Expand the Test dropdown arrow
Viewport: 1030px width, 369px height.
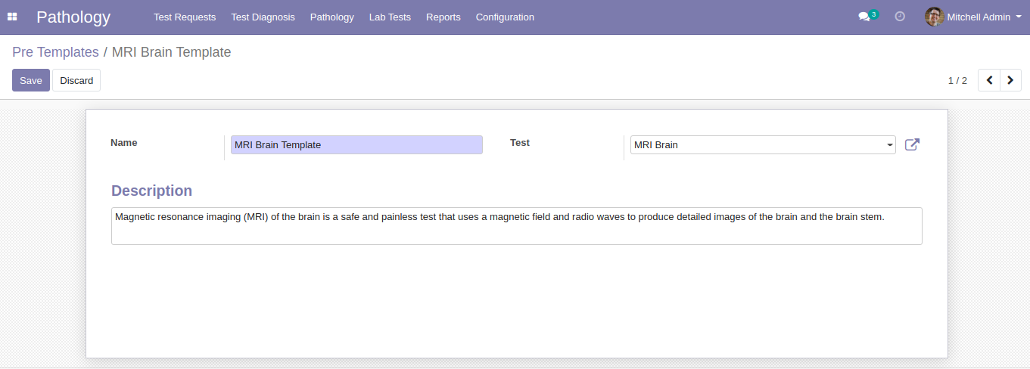click(x=890, y=145)
